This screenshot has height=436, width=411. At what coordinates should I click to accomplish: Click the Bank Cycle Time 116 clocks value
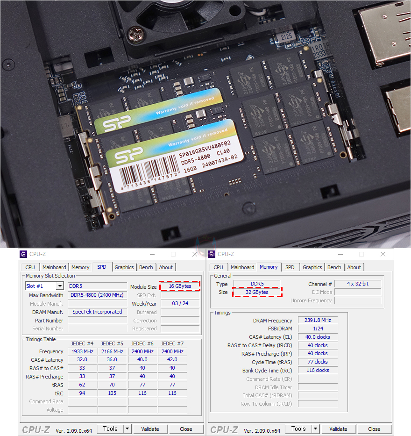click(318, 371)
